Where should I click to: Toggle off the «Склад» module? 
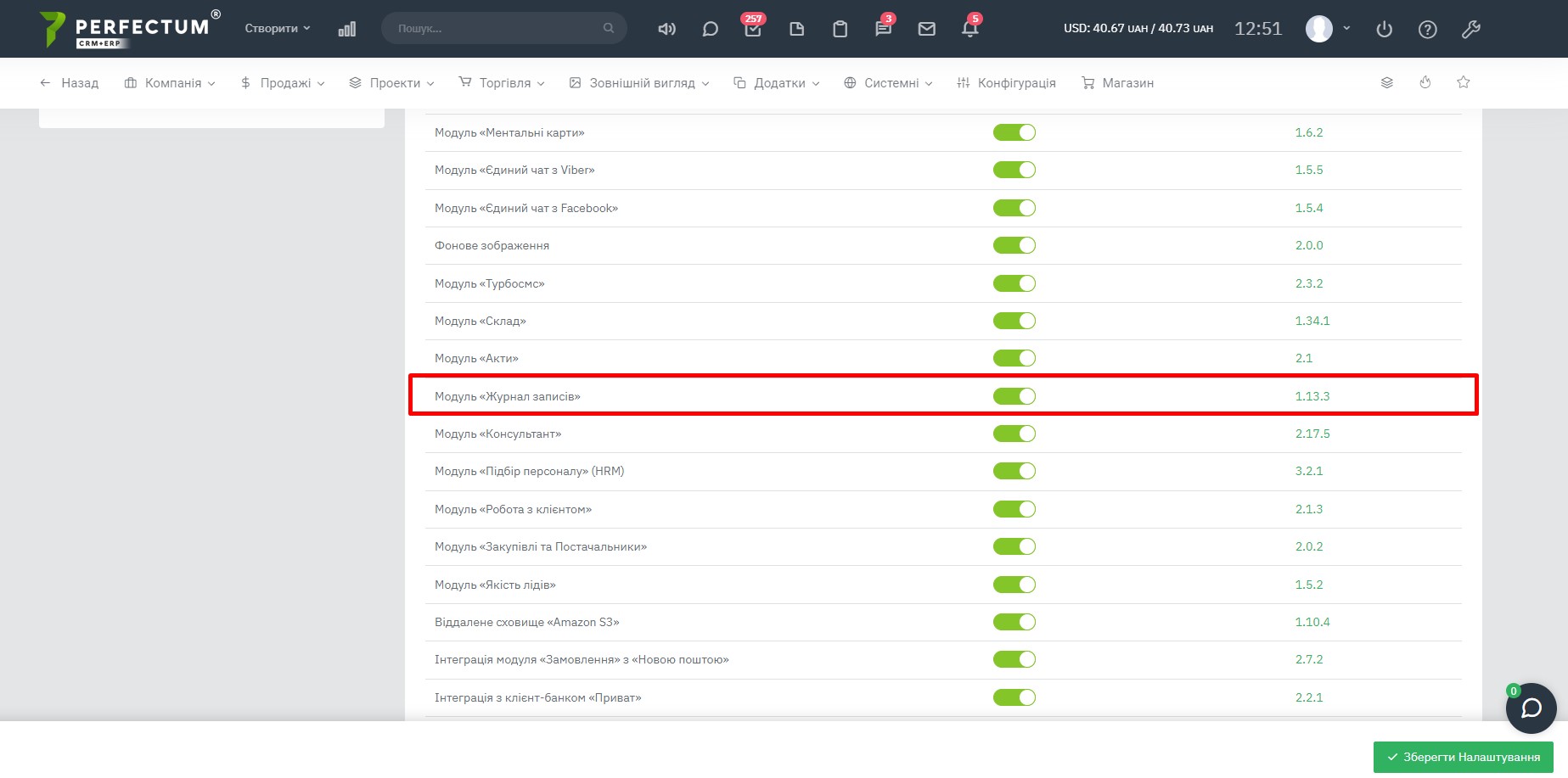(1014, 321)
